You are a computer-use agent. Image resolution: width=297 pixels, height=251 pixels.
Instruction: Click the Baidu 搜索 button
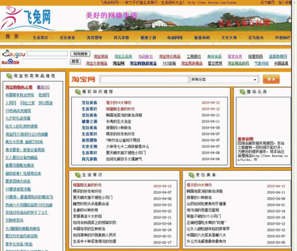coord(75,61)
